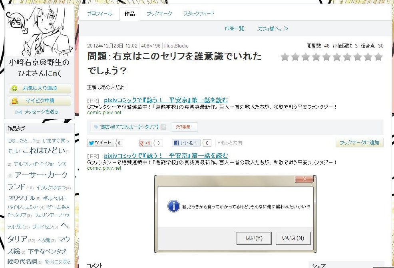Click the work title 問題:右京はこのセリフを
394x268 pixels.
point(175,63)
